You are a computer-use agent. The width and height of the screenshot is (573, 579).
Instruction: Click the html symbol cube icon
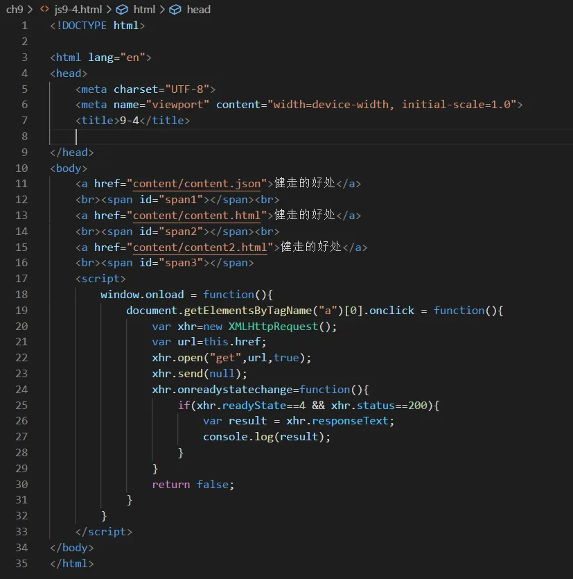click(x=122, y=10)
